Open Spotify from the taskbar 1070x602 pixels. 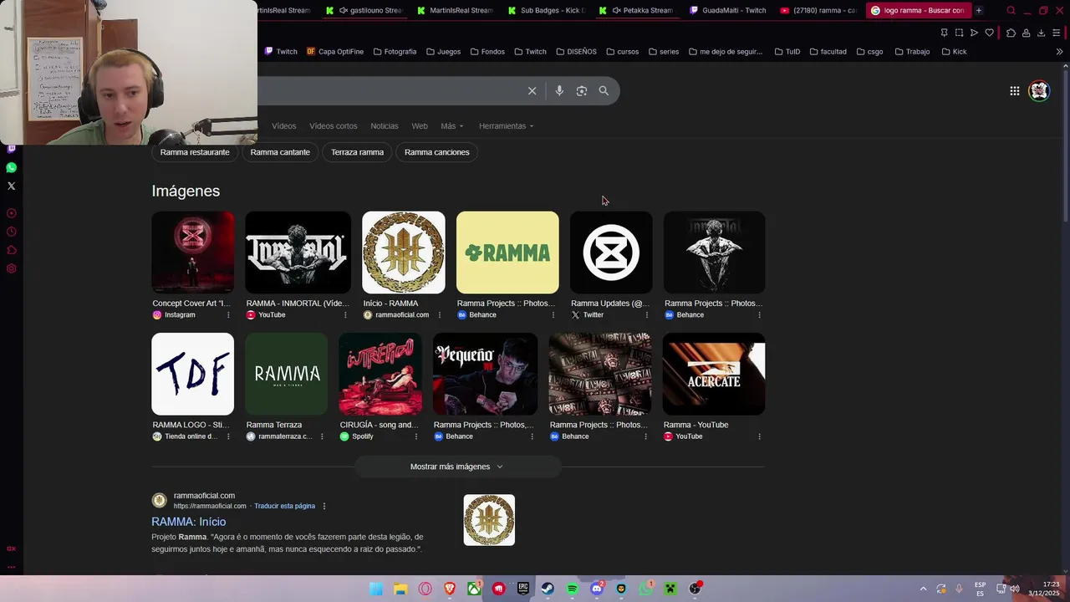point(572,589)
